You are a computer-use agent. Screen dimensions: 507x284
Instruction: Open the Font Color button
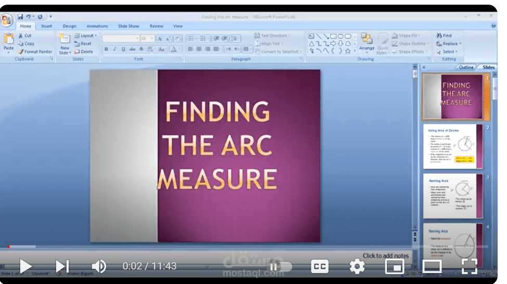pos(174,49)
